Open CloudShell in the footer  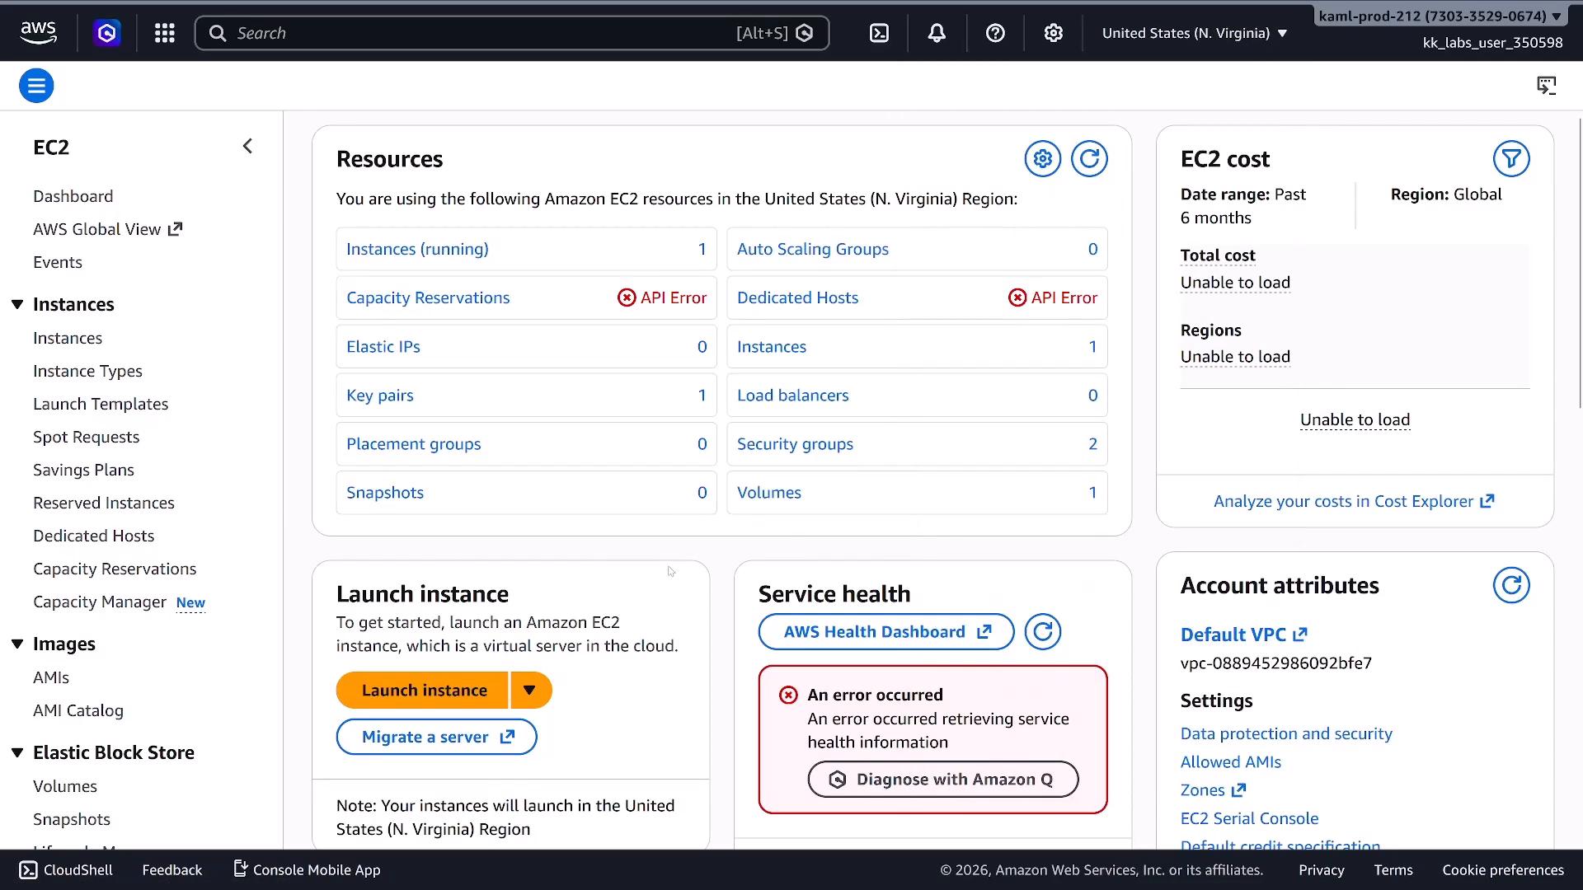pyautogui.click(x=66, y=870)
